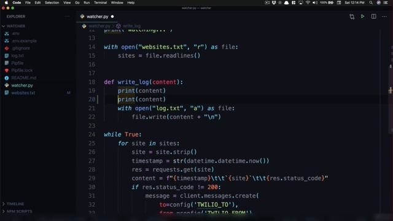Open editor More Actions ellipsis menu

click(384, 17)
